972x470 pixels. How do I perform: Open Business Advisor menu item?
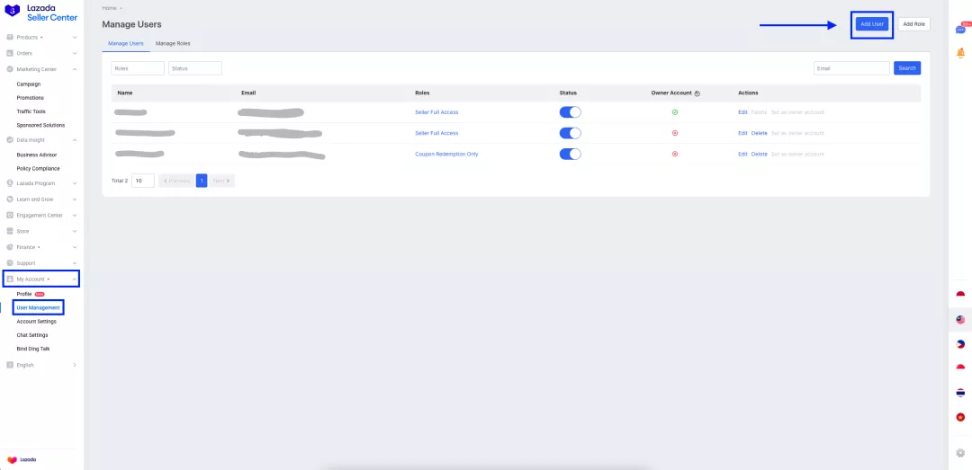[37, 155]
